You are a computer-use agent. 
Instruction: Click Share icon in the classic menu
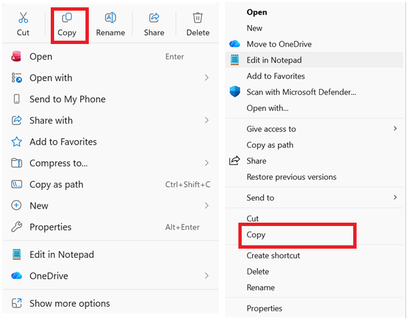234,161
